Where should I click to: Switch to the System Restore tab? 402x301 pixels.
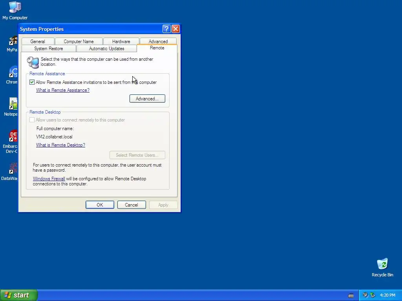click(x=48, y=48)
